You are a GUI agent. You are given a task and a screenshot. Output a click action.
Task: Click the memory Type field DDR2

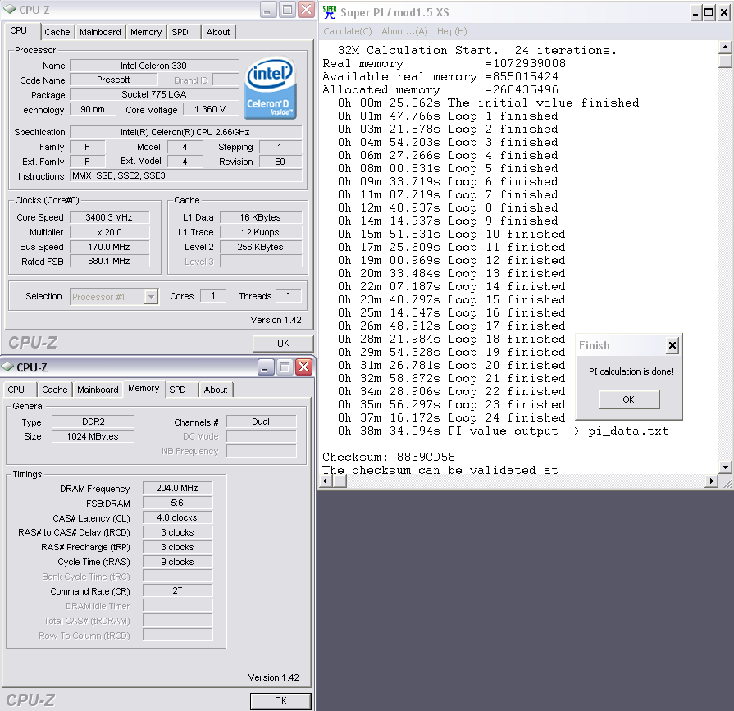coord(93,422)
